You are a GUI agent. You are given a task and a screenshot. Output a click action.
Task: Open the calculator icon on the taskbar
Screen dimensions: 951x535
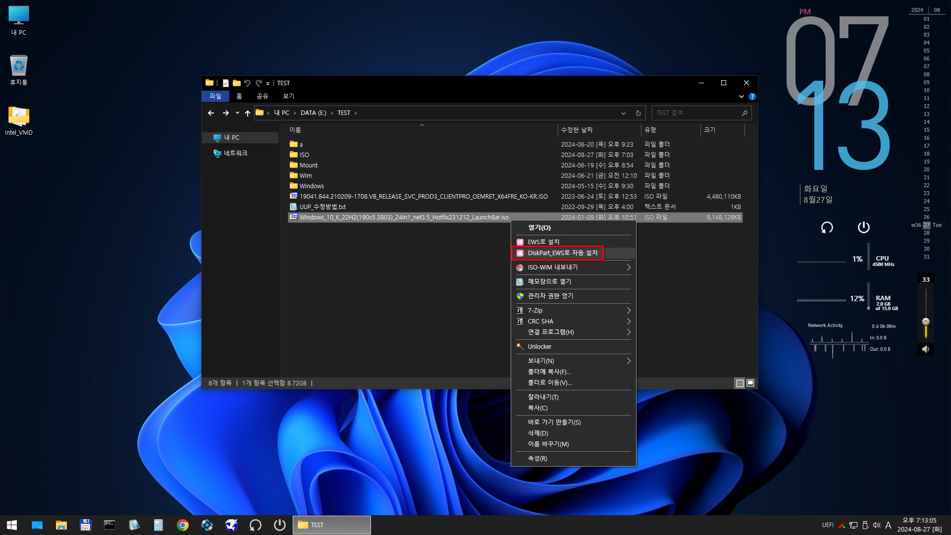158,525
